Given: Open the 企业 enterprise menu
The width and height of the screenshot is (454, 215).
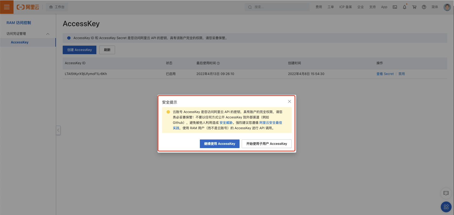Looking at the screenshot, I should (361, 7).
